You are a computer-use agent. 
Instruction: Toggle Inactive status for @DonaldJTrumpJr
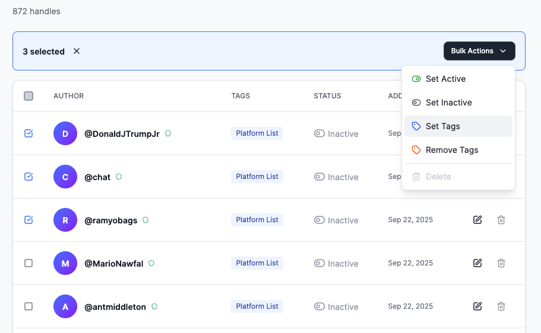tap(336, 133)
